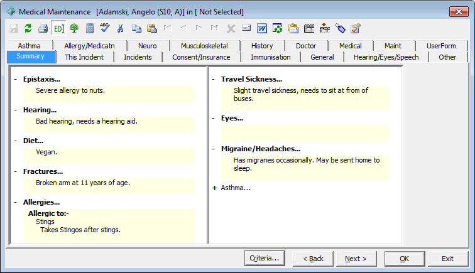This screenshot has height=273, width=475.
Task: Click the green dots window icon
Action: [277, 28]
